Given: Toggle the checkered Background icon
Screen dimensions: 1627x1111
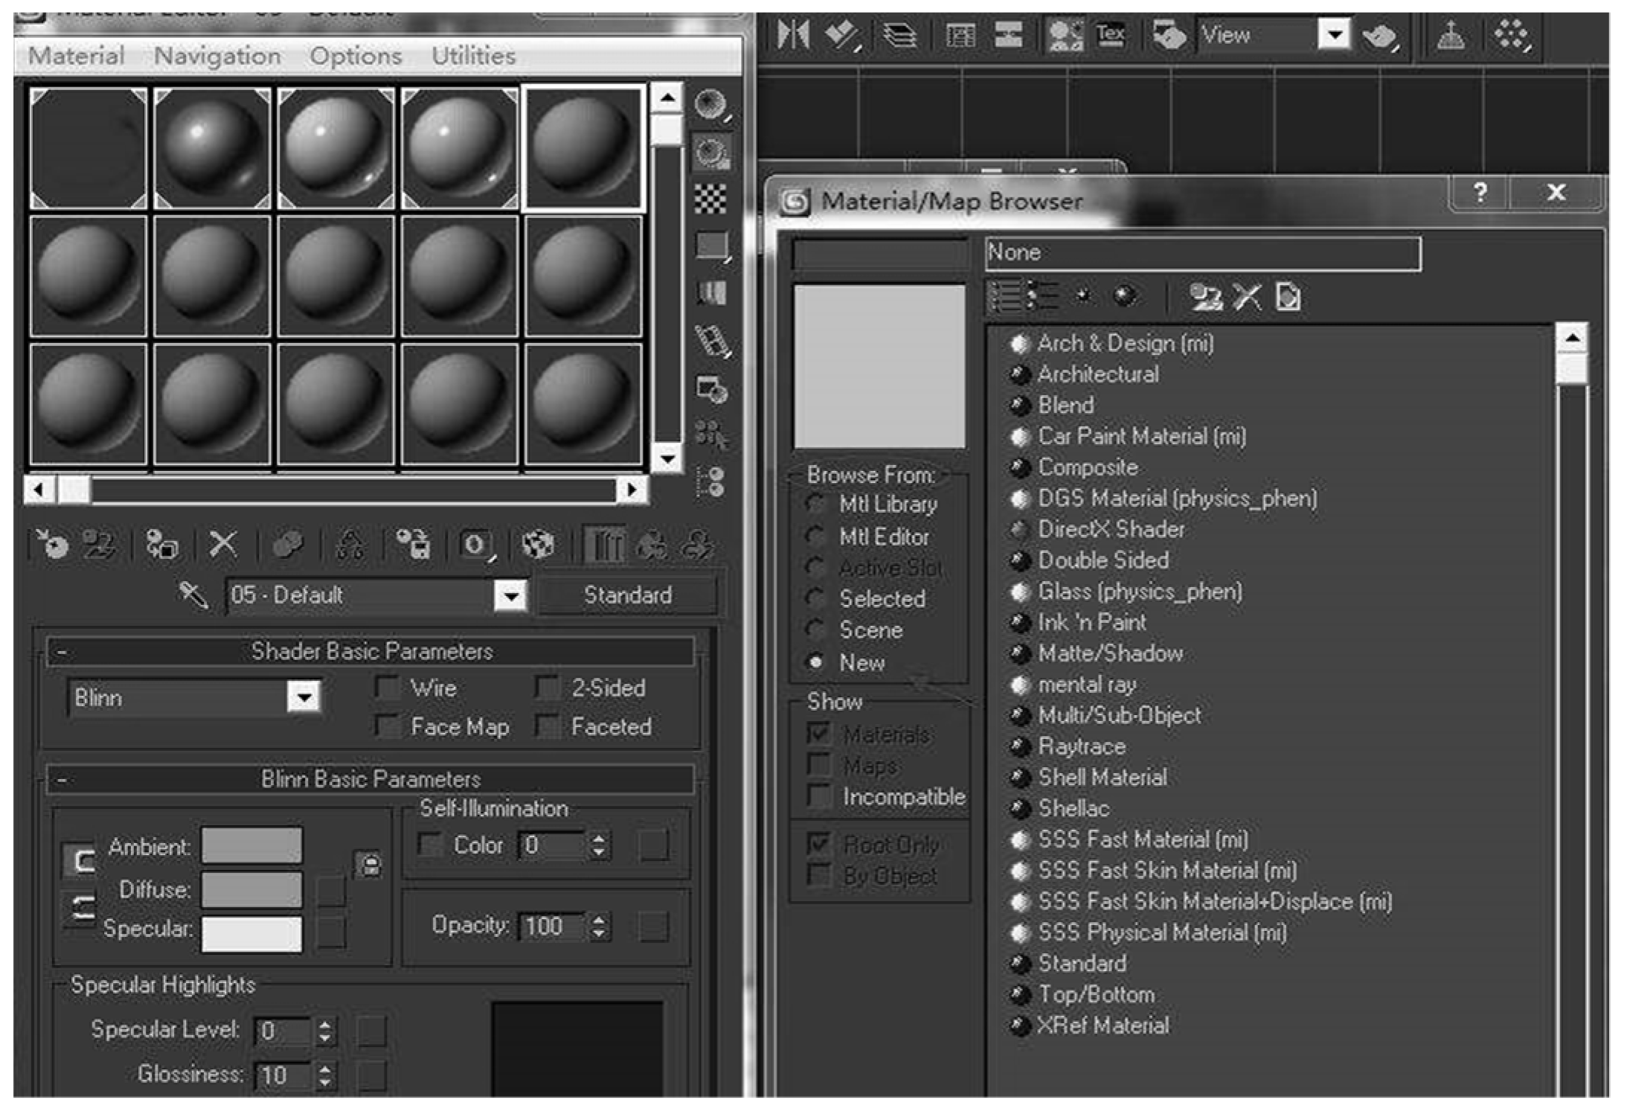Looking at the screenshot, I should click(710, 199).
